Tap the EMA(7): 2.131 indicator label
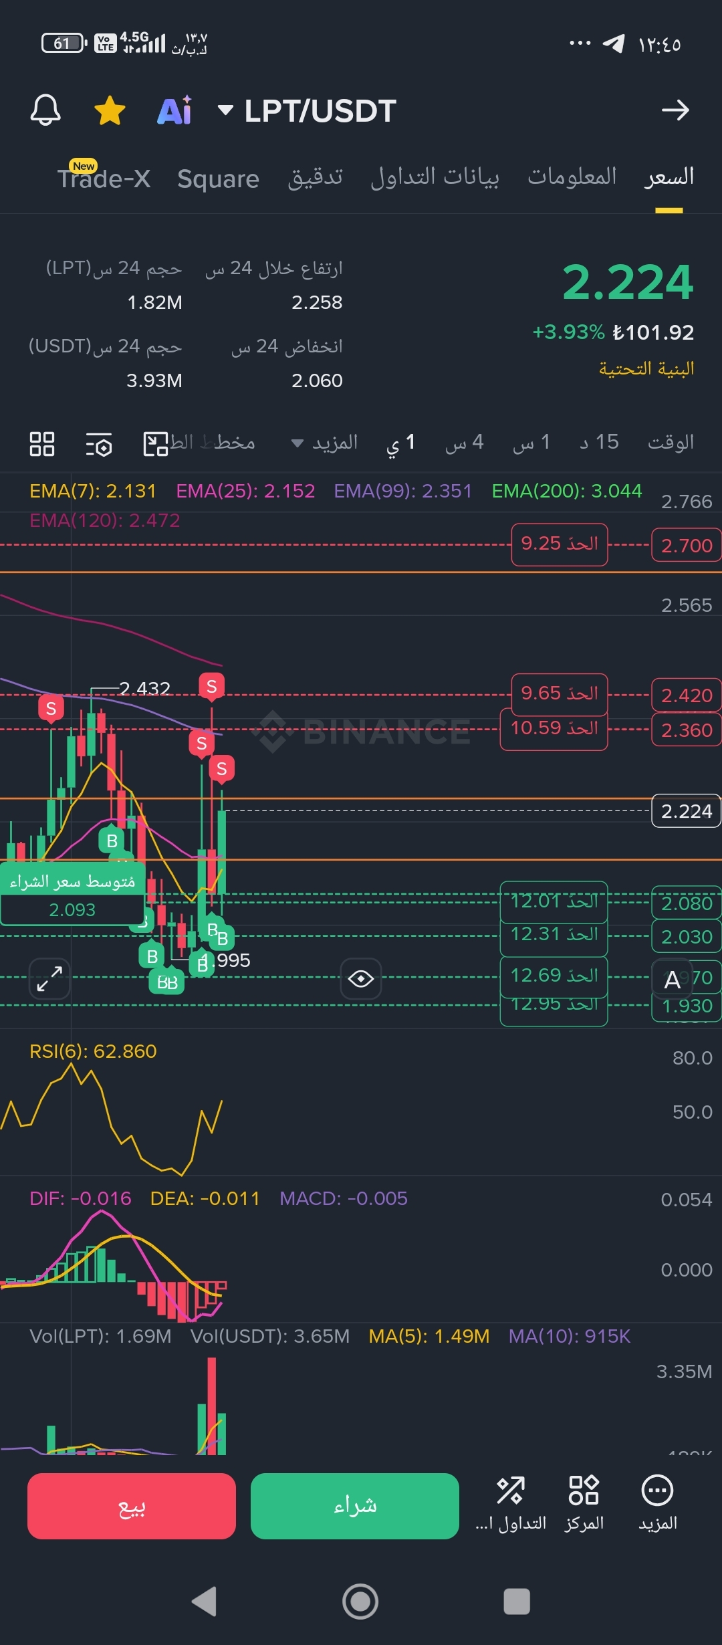Image resolution: width=722 pixels, height=1645 pixels. (x=93, y=491)
